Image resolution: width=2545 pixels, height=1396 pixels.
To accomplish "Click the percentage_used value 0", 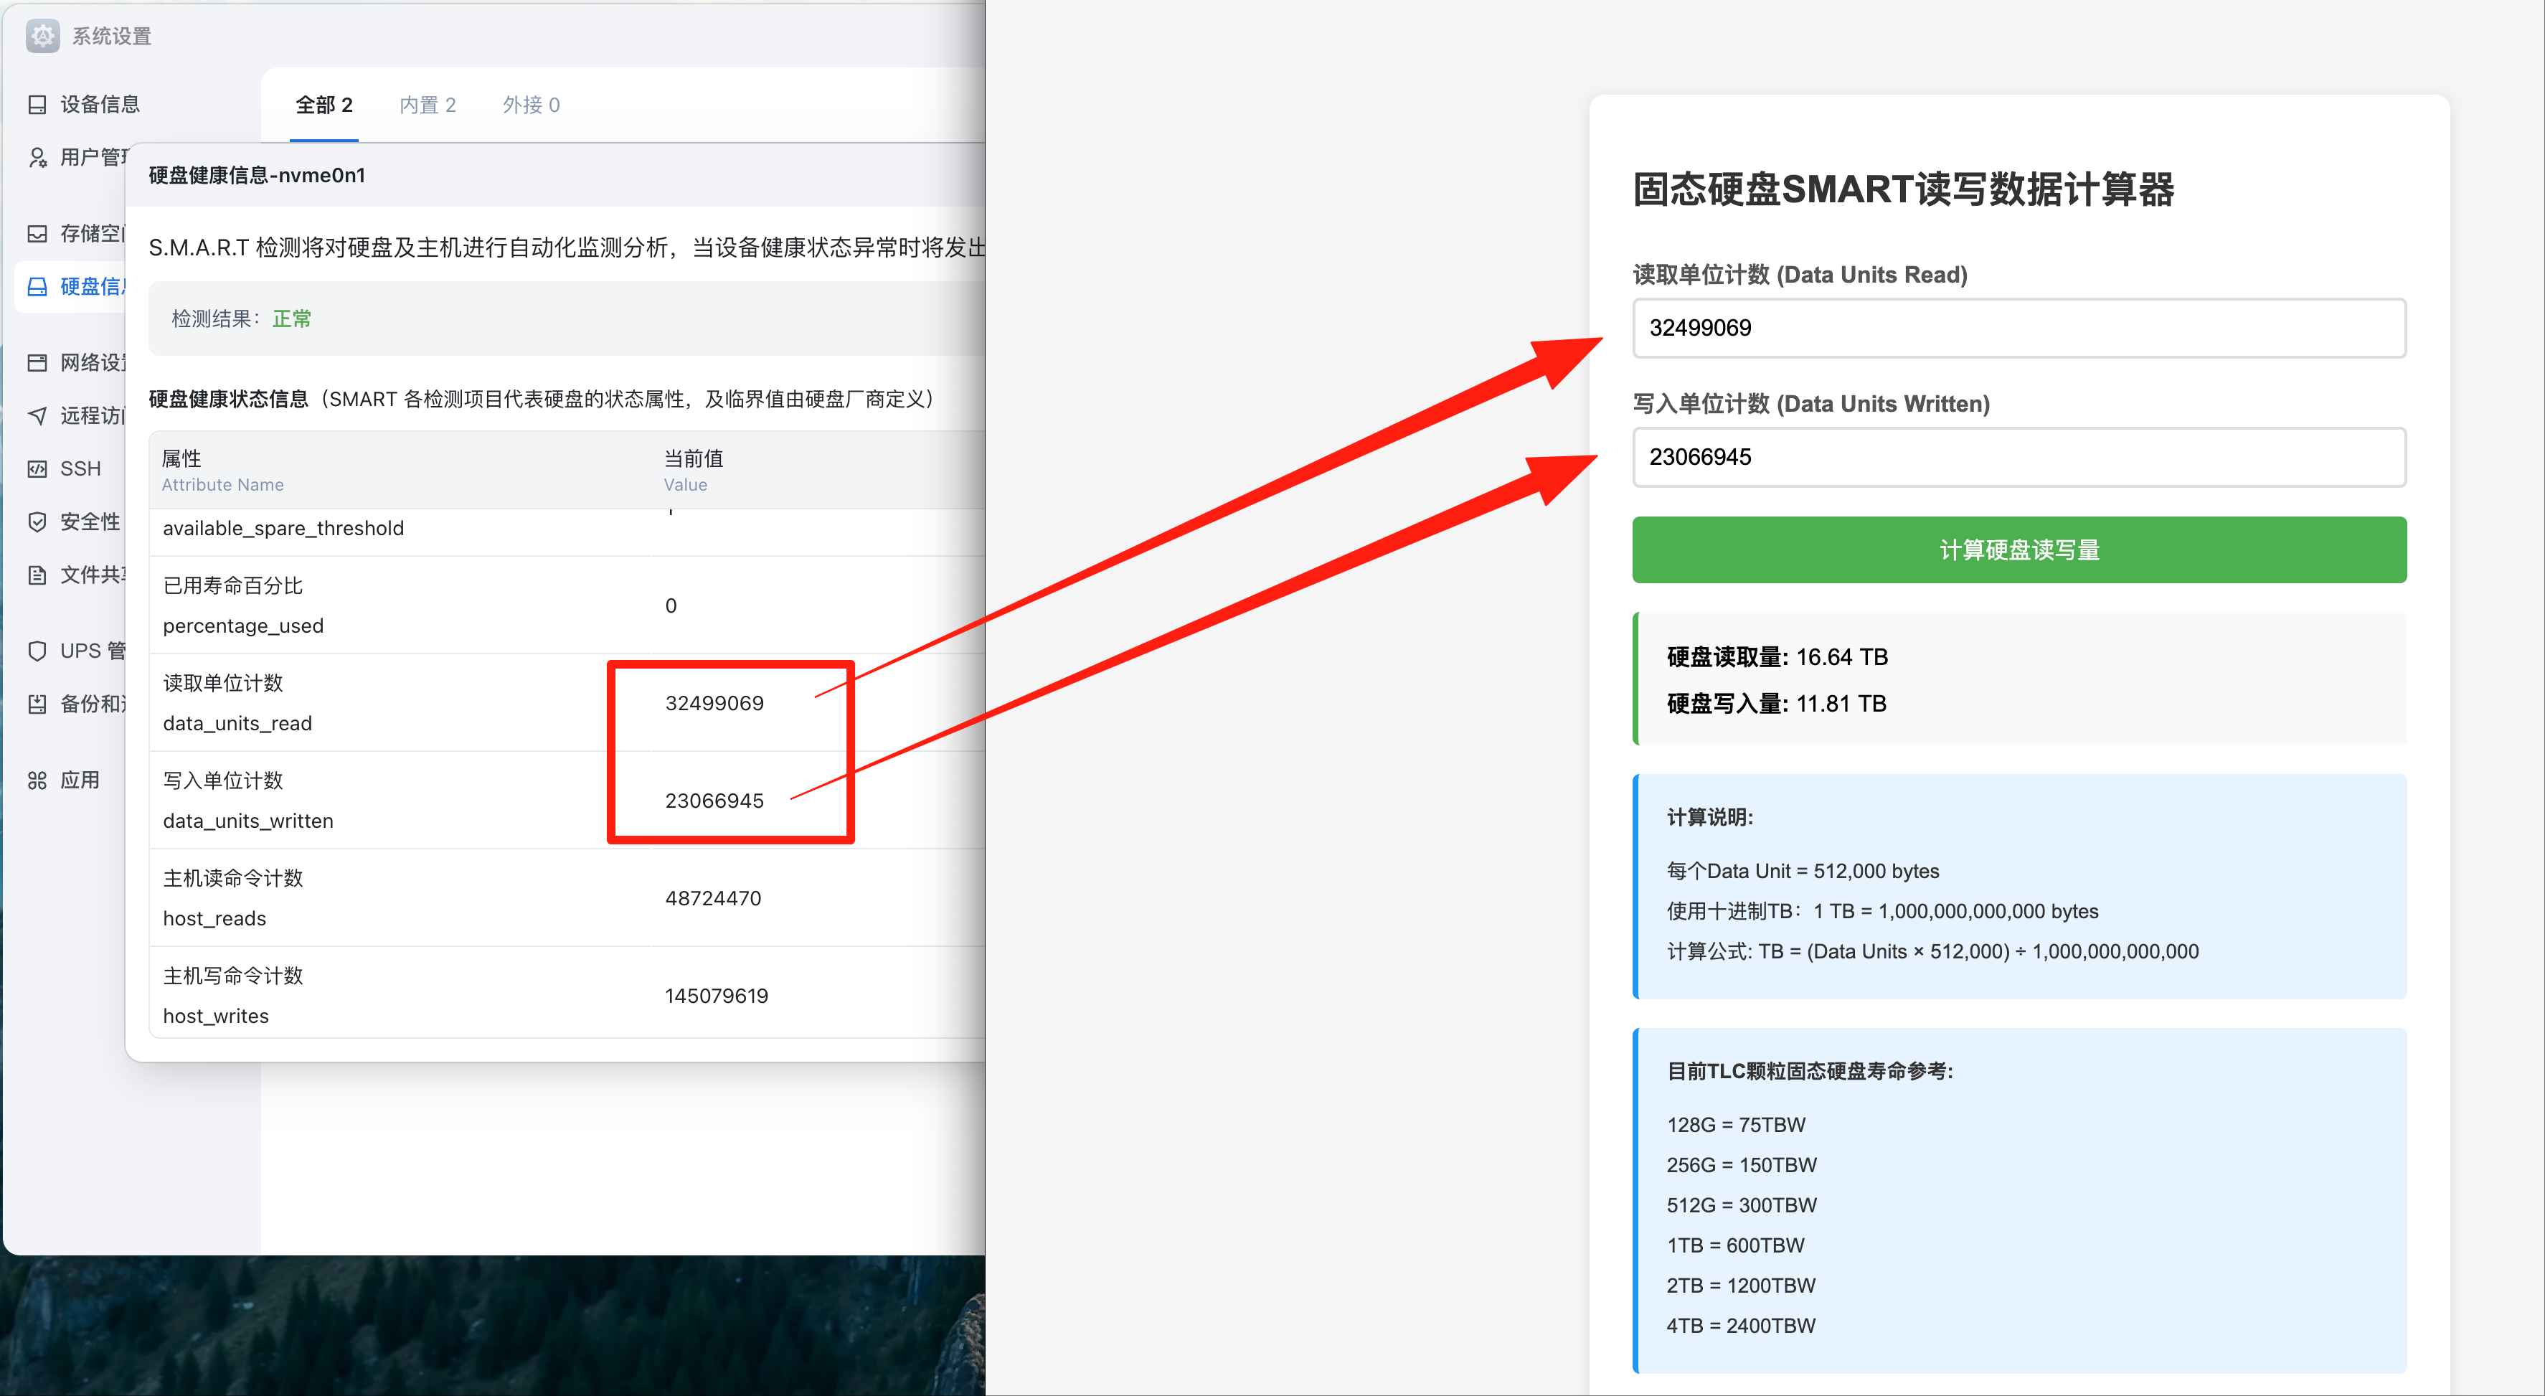I will click(x=671, y=605).
